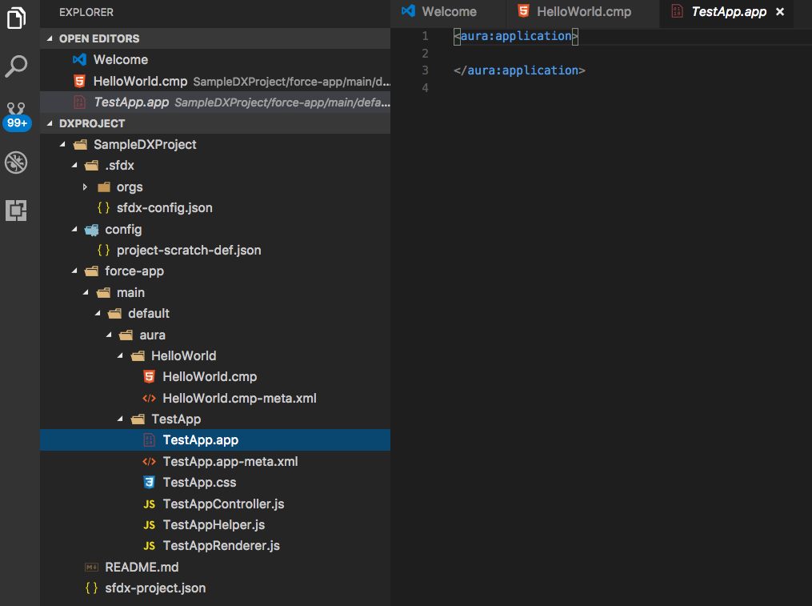Viewport: 812px width, 606px height.
Task: Open the Debug view in activity bar
Action: click(16, 163)
